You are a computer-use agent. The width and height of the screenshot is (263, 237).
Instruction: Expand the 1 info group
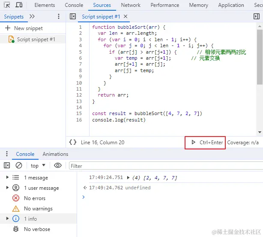7,219
